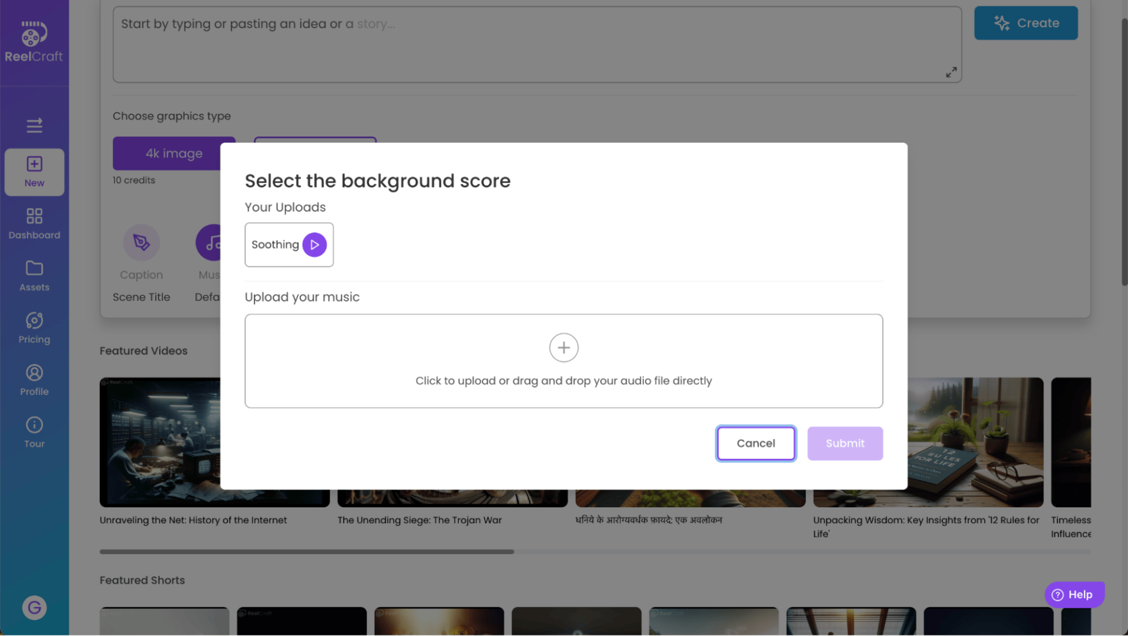Viewport: 1128px width, 636px height.
Task: Click the Create button
Action: [1025, 23]
